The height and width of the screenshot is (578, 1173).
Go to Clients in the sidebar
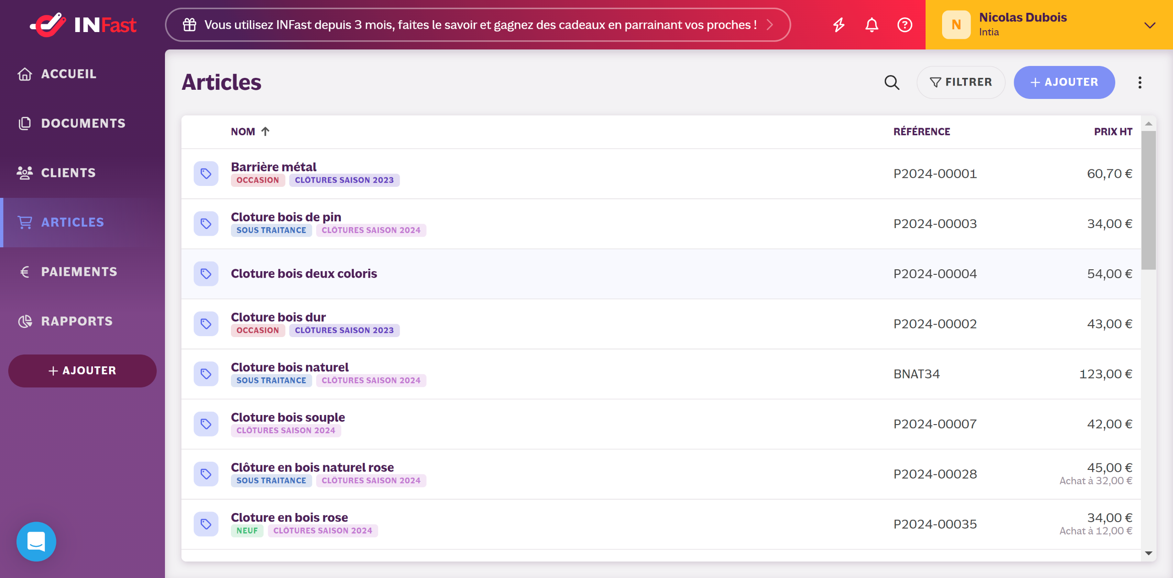68,173
